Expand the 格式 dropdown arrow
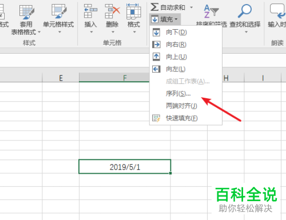This screenshot has width=286, height=220. [134, 32]
